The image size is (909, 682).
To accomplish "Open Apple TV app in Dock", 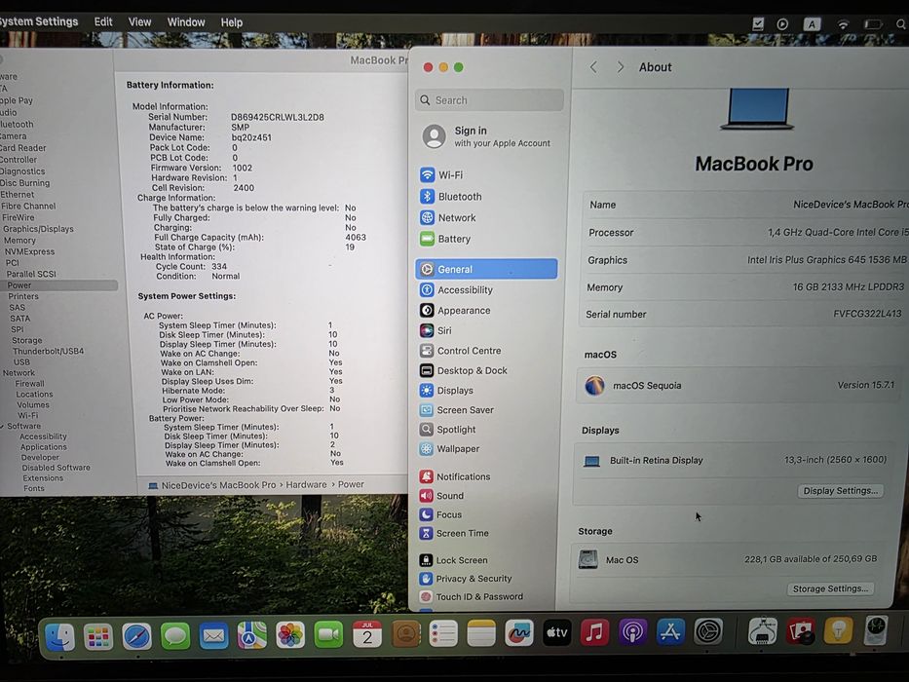I will pos(556,632).
